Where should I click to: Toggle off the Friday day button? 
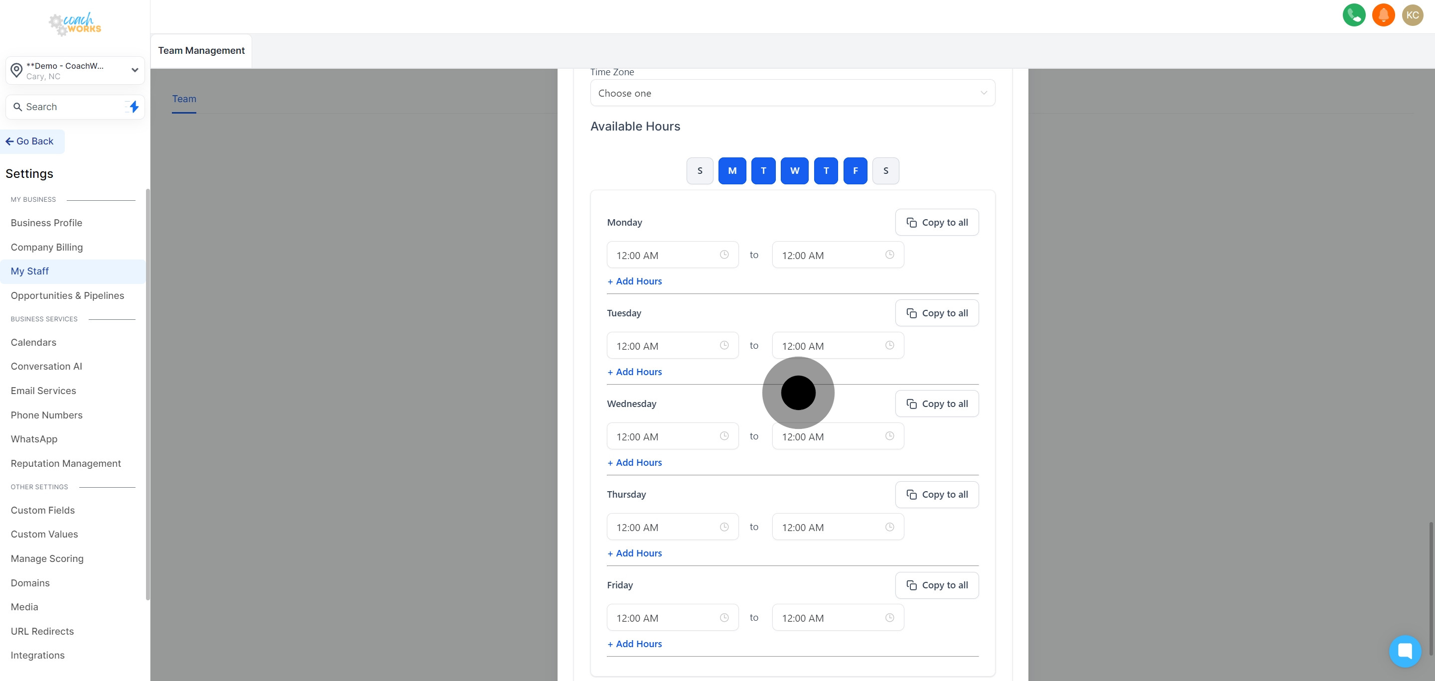coord(855,171)
